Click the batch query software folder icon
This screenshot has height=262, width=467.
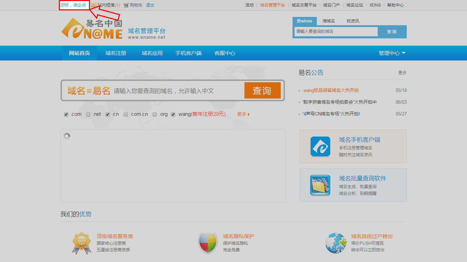coord(320,185)
